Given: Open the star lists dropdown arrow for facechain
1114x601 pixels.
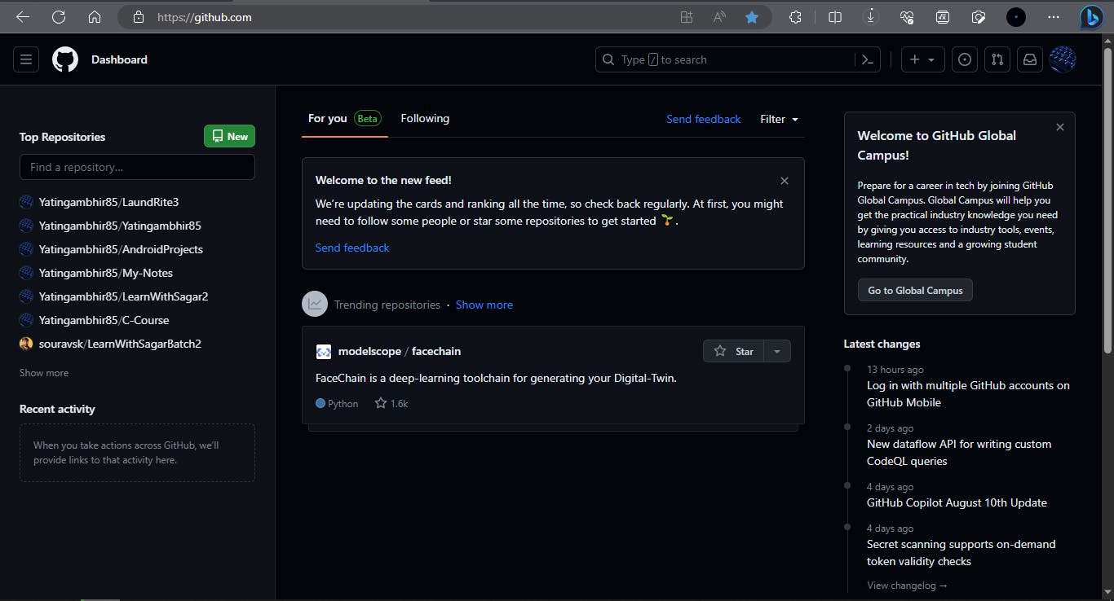Looking at the screenshot, I should pyautogui.click(x=777, y=351).
